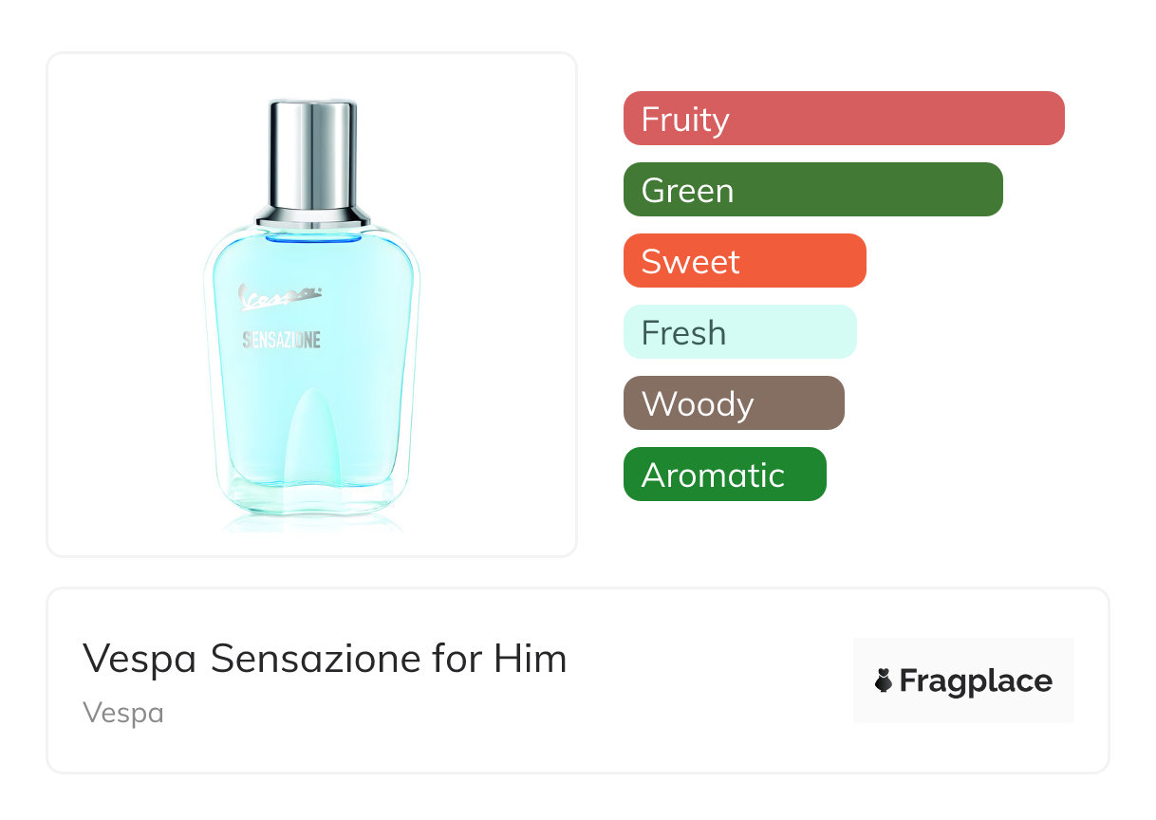Click the Fragplace wordmark text

[976, 681]
